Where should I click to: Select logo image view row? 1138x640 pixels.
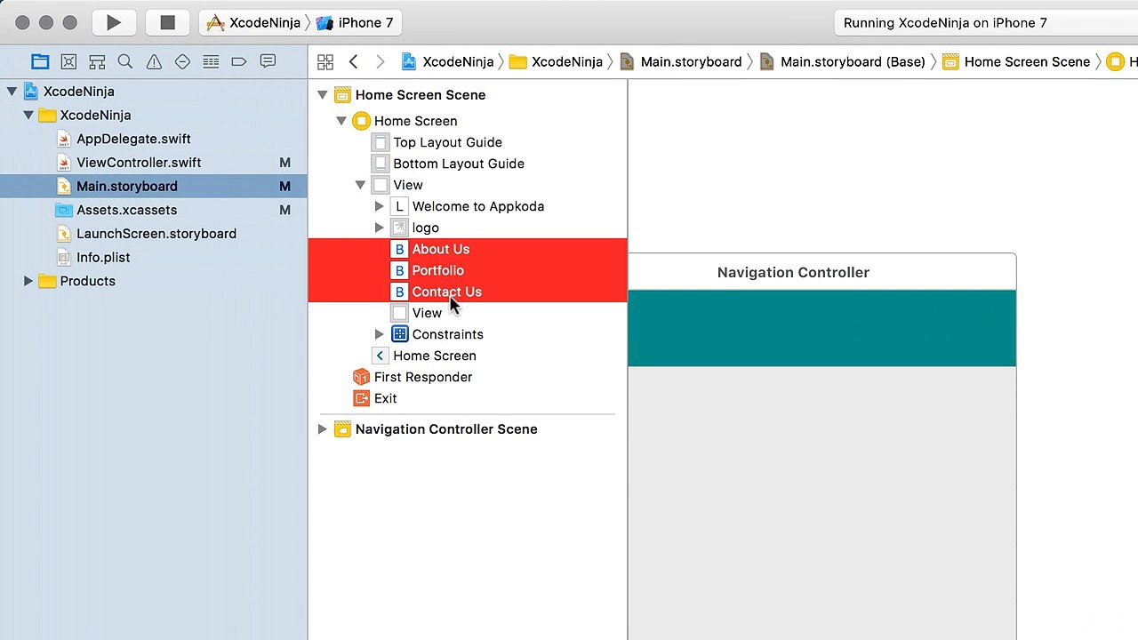click(x=425, y=228)
